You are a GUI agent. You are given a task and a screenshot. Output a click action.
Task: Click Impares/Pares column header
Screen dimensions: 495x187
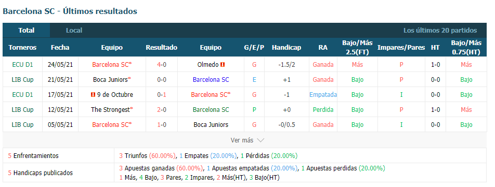401,48
